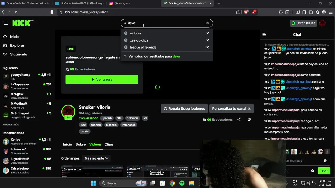Click the green 'Ver ahora' button
Image resolution: width=335 pixels, height=188 pixels.
click(102, 79)
